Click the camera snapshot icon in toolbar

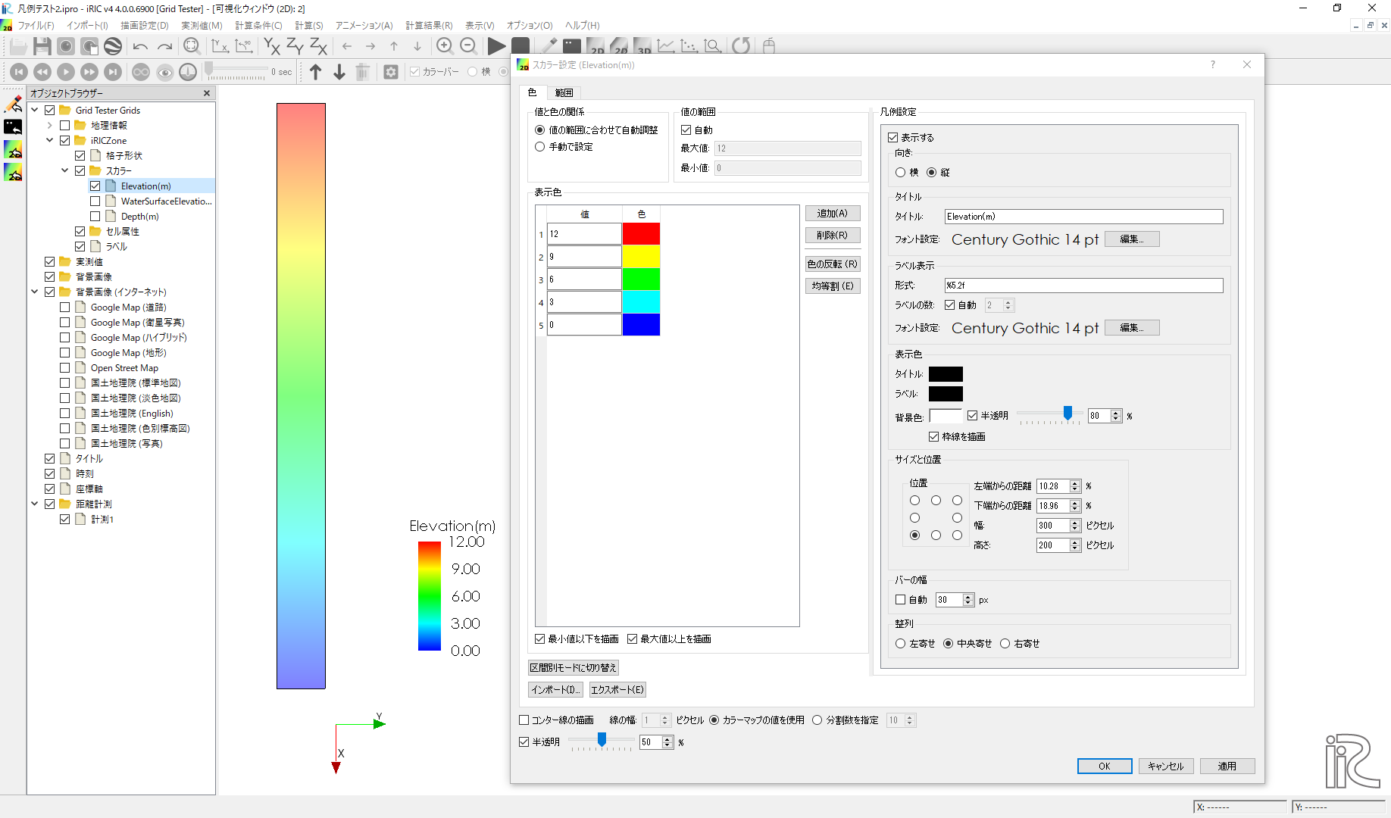(x=66, y=46)
